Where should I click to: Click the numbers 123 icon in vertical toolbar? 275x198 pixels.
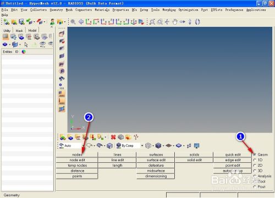[62, 86]
